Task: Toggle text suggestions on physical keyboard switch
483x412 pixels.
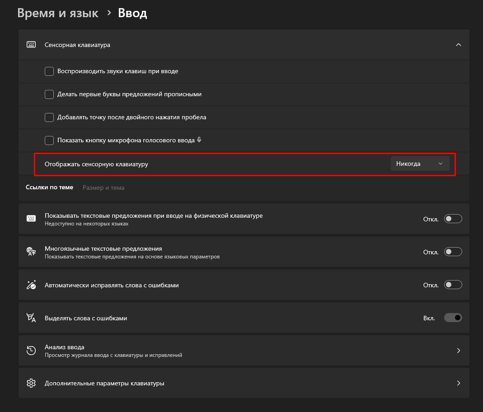Action: (x=453, y=219)
